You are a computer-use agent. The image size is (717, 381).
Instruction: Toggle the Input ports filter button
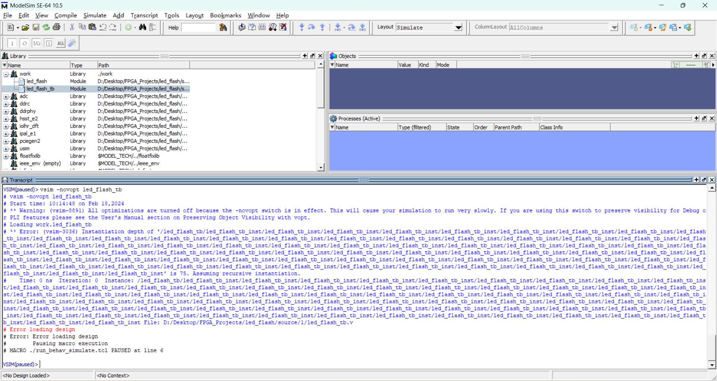12,43
